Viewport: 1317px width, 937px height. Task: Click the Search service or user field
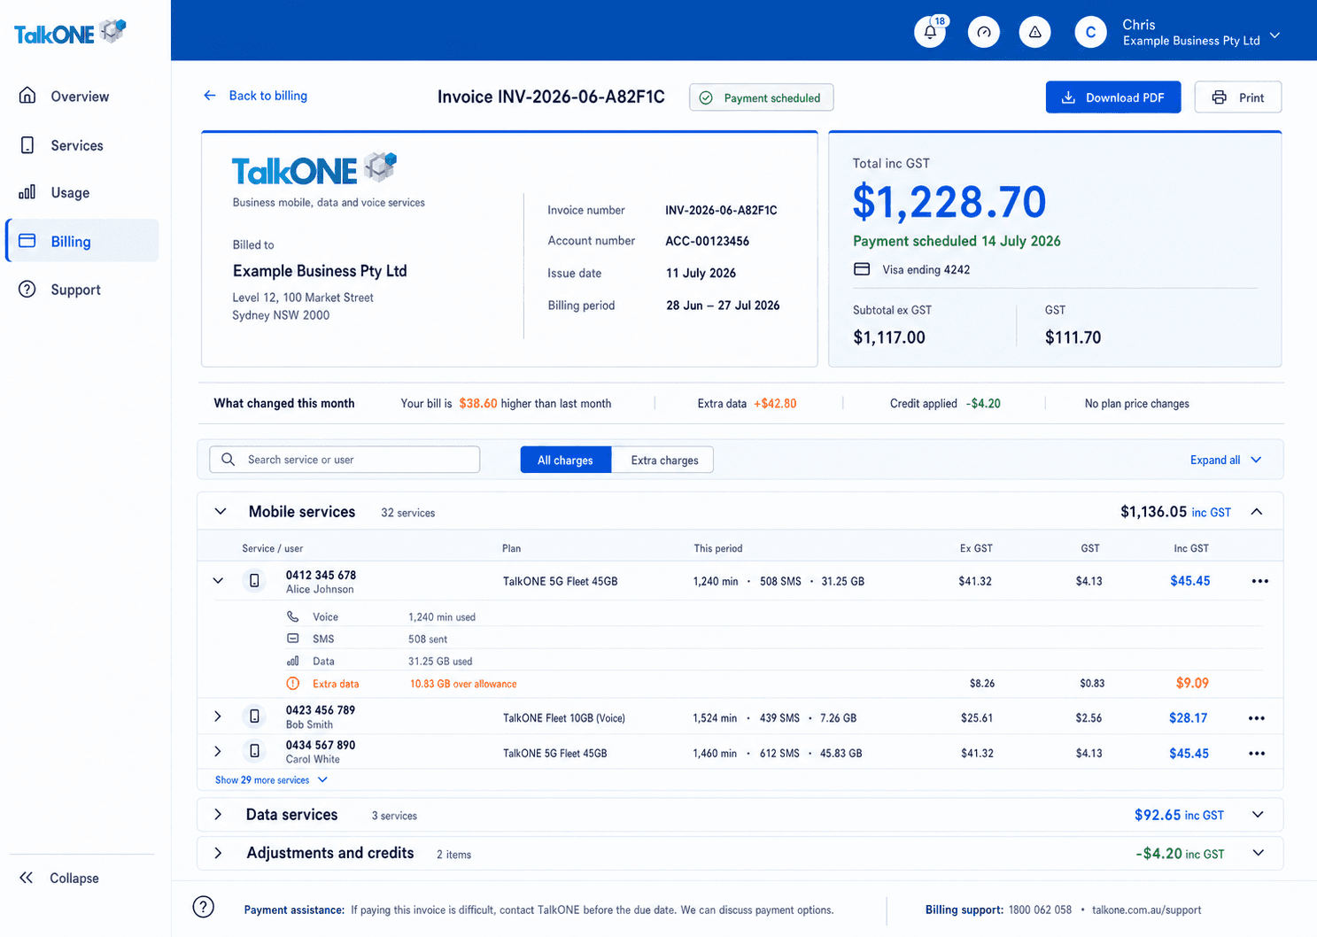(x=345, y=460)
